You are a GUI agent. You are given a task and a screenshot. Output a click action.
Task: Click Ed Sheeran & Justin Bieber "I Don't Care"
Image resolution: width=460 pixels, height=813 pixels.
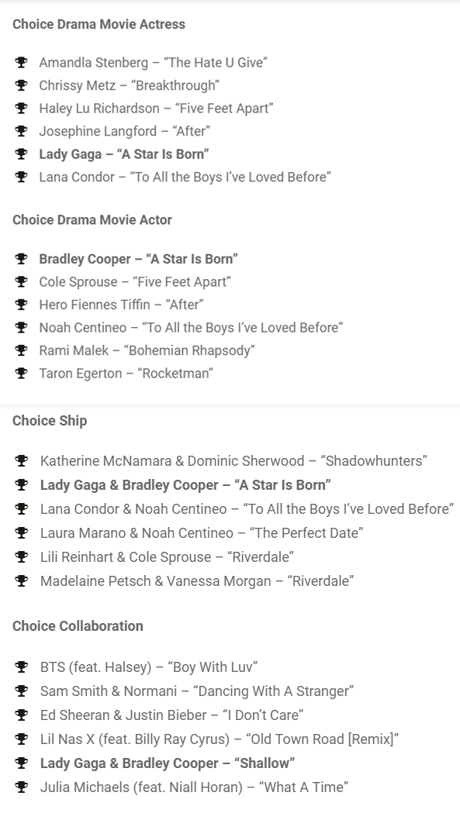pos(172,715)
